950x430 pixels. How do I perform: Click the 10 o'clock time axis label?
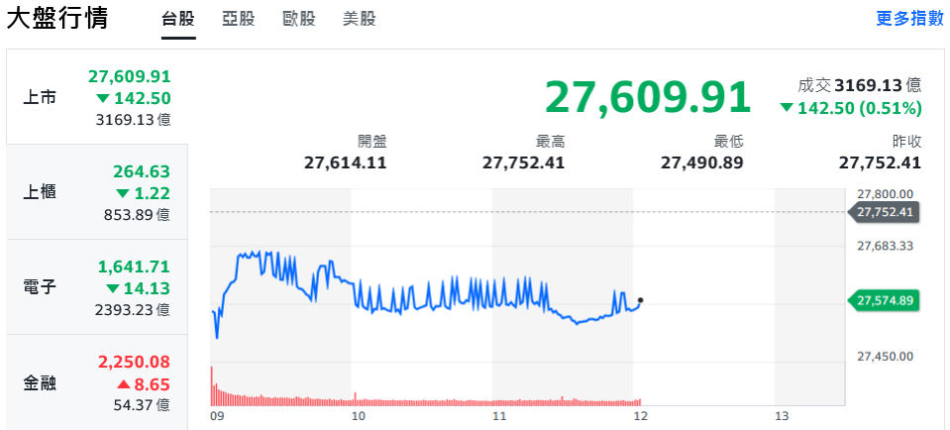tap(359, 416)
